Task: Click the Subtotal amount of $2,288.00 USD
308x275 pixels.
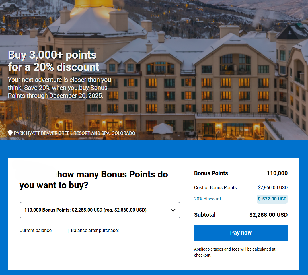Action: click(x=268, y=215)
